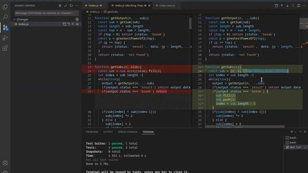Click getSubs in the breadcrumb
This screenshot has height=173, width=308.
113,12
